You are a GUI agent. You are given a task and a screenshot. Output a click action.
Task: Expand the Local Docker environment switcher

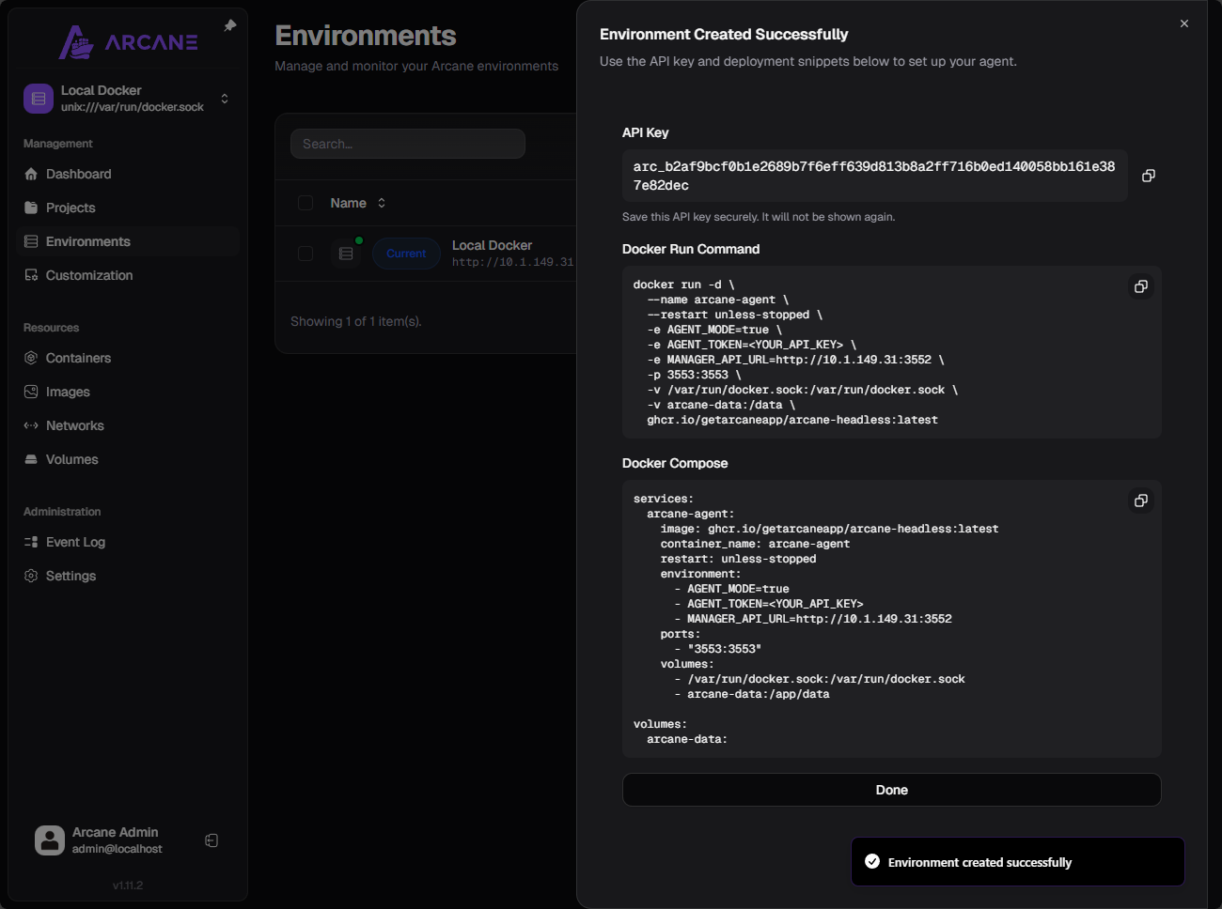coord(225,99)
